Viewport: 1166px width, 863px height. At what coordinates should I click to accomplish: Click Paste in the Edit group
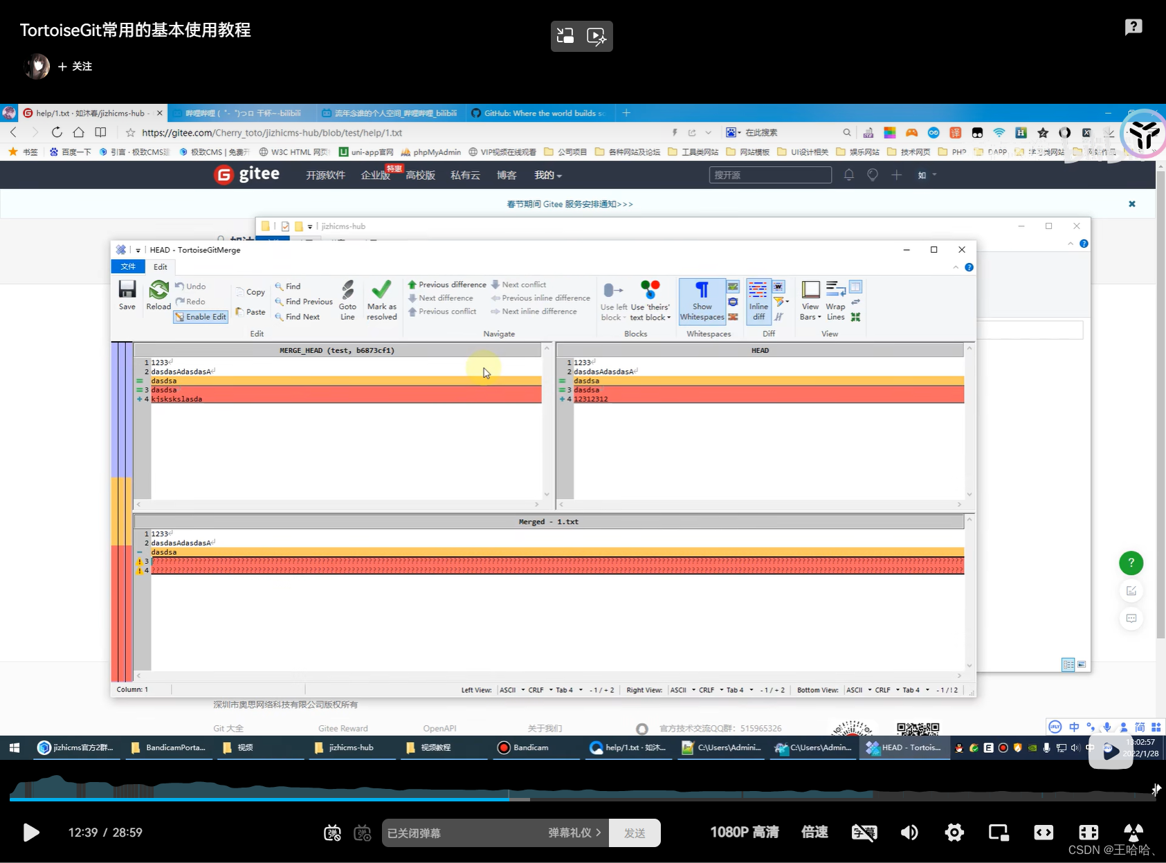point(250,311)
